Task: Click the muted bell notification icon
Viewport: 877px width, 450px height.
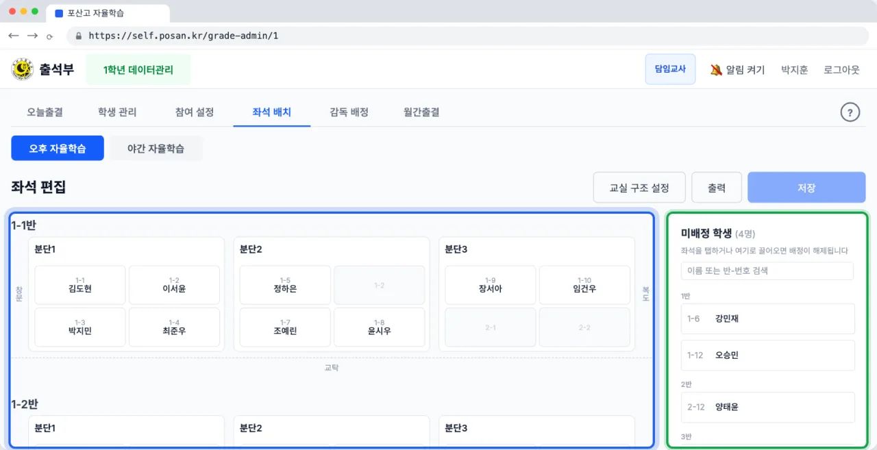Action: 716,70
